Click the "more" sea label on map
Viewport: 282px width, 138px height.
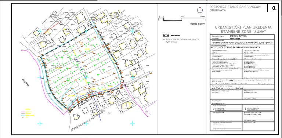click(x=25, y=82)
